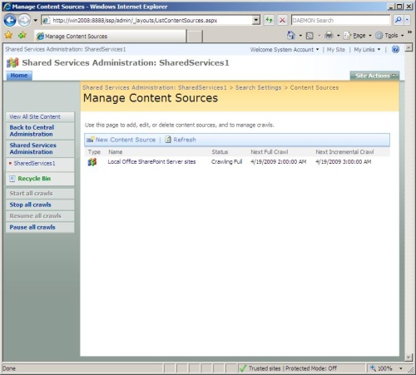Click the Crawling Full status text
Viewport: 416px width, 375px height.
[x=226, y=161]
